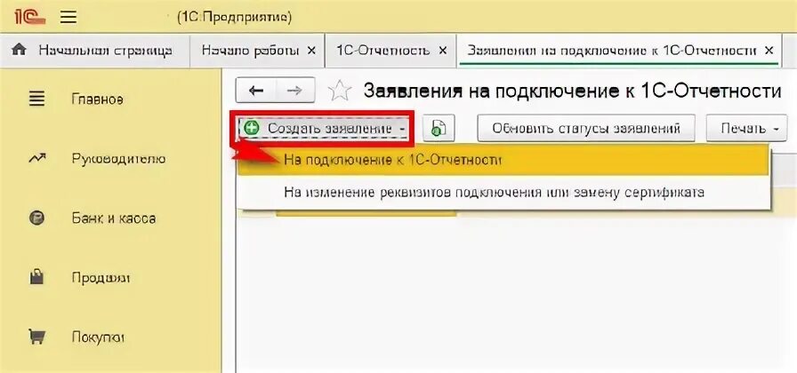Image resolution: width=797 pixels, height=373 pixels.
Task: Choose На подключение к 1С-Отчетности menu item
Action: click(503, 161)
